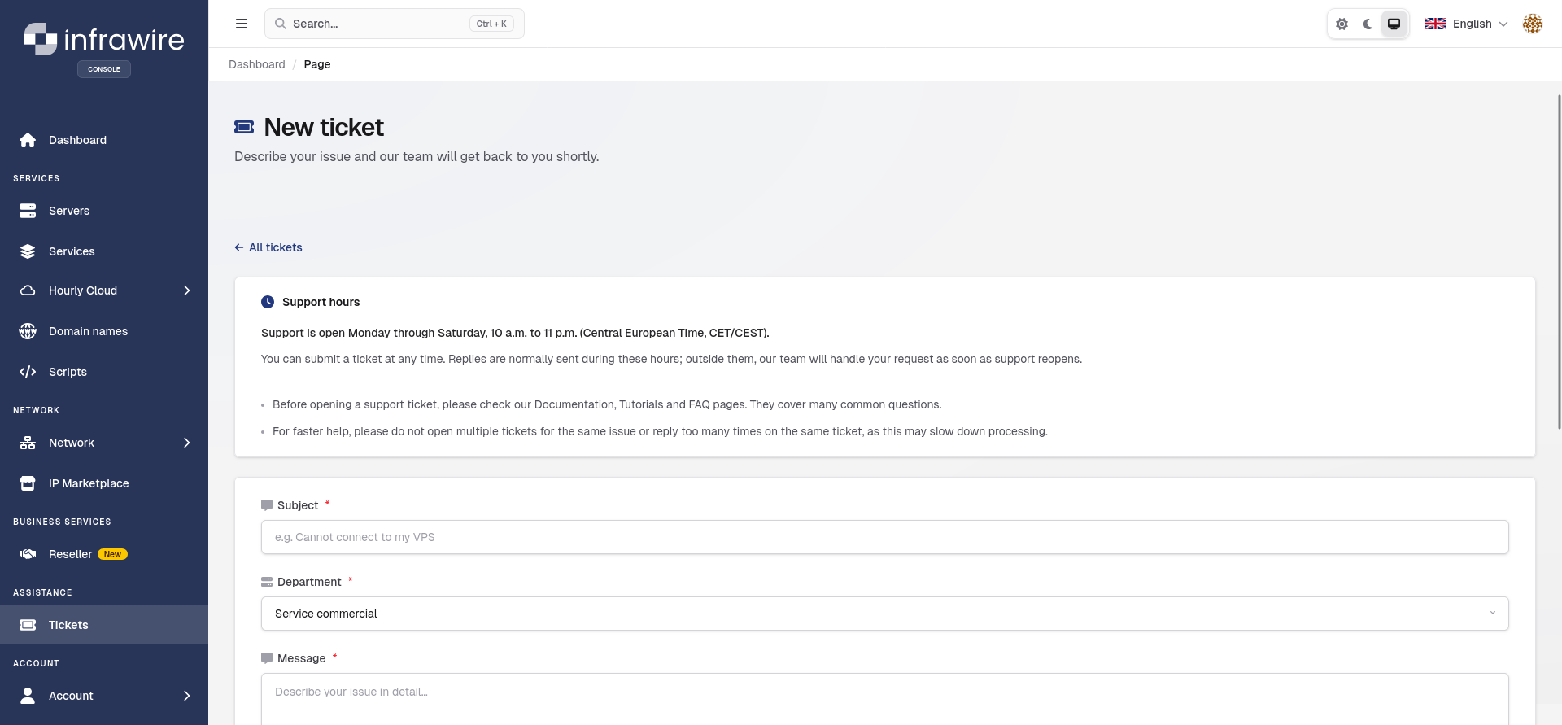Open Dashboard in the sidebar

pyautogui.click(x=104, y=140)
